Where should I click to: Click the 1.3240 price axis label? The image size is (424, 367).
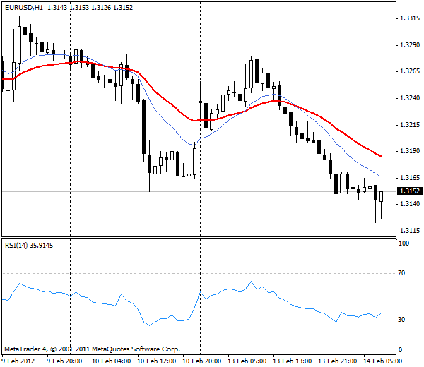click(x=410, y=98)
